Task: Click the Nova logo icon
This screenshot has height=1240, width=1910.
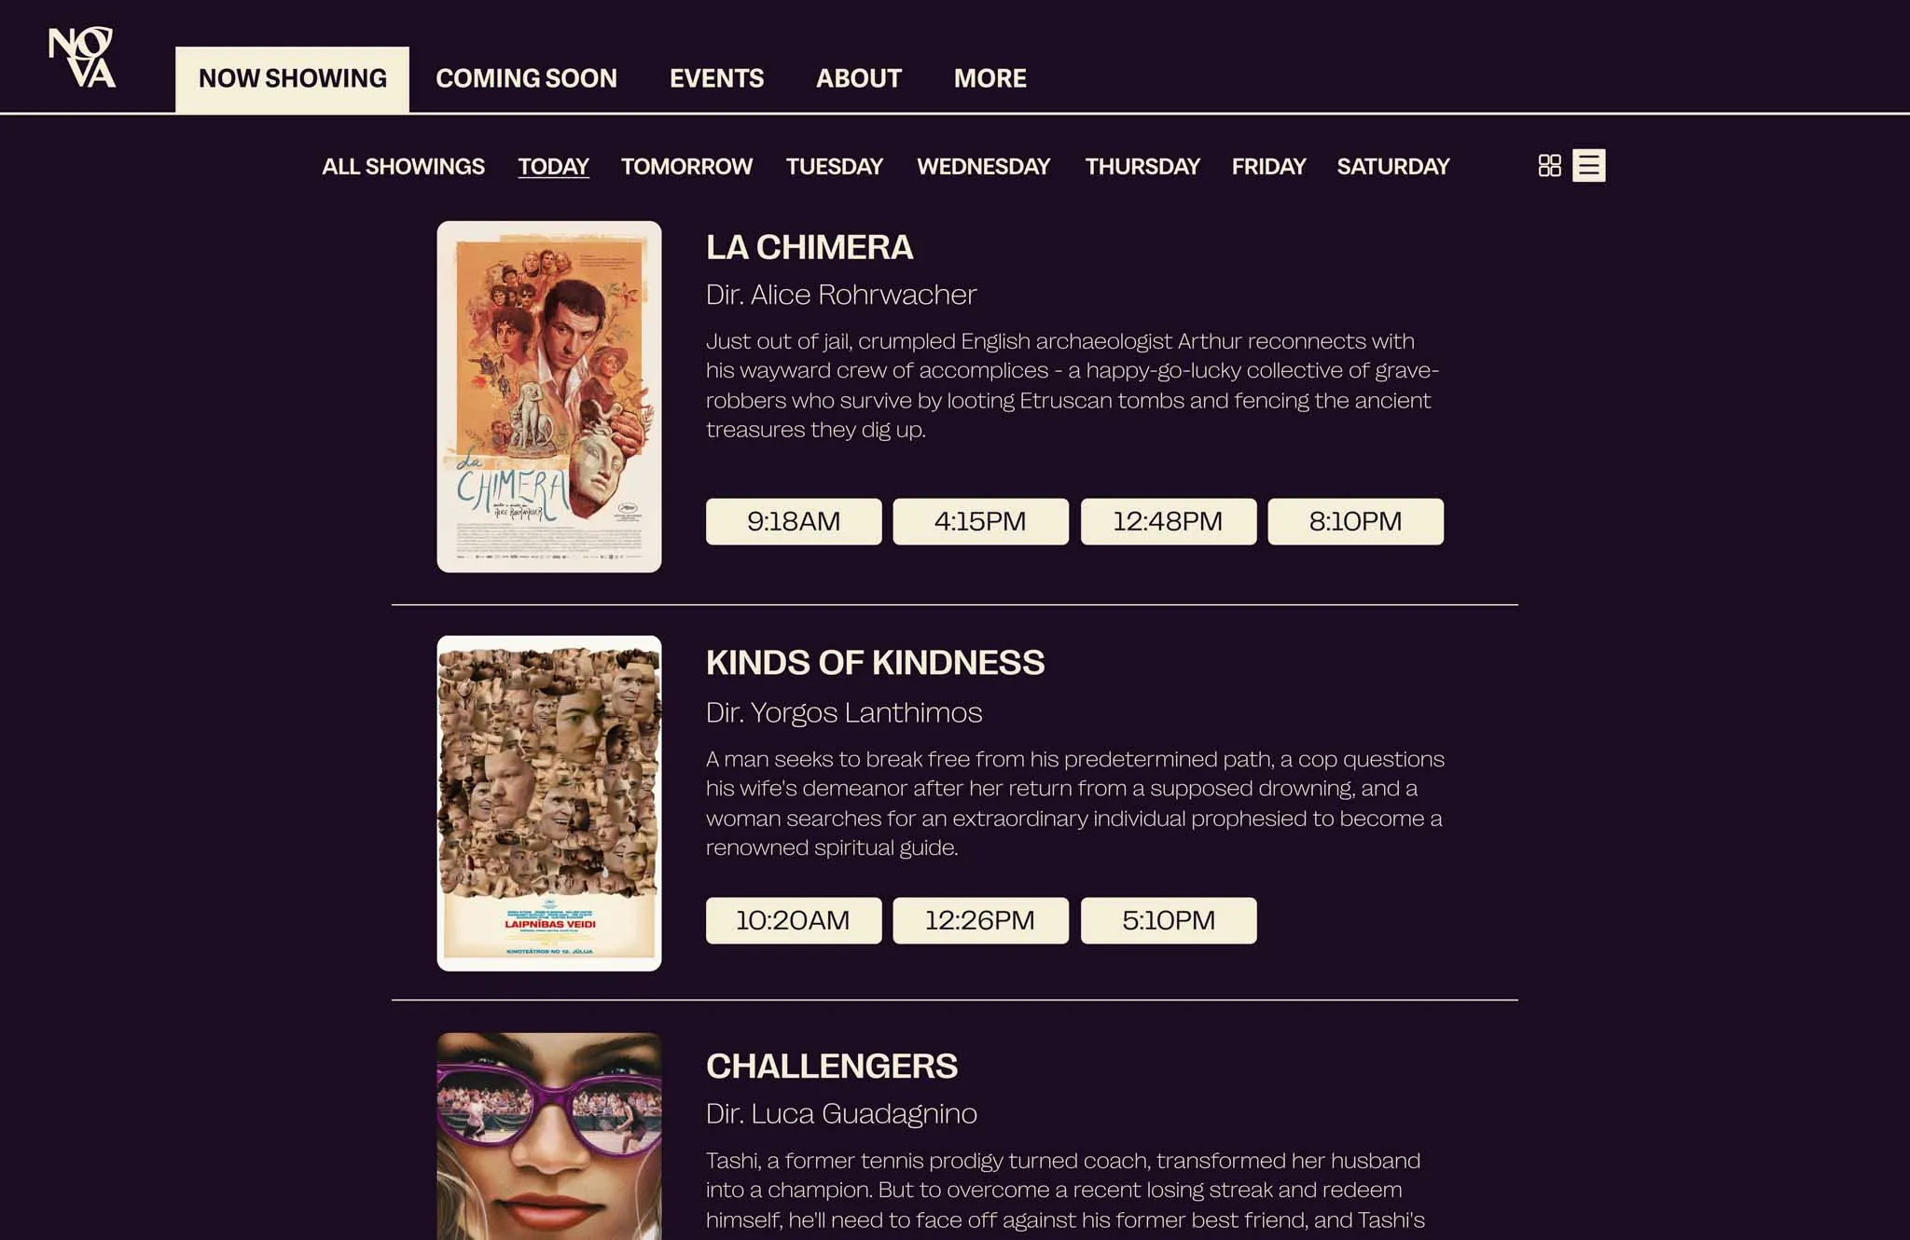Action: coord(82,57)
